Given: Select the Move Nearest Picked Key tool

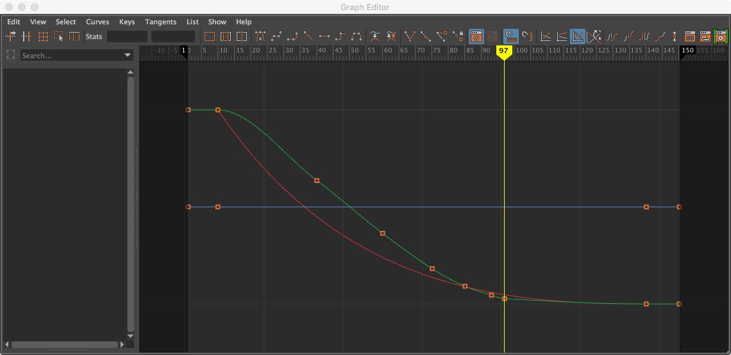Looking at the screenshot, I should pyautogui.click(x=12, y=36).
